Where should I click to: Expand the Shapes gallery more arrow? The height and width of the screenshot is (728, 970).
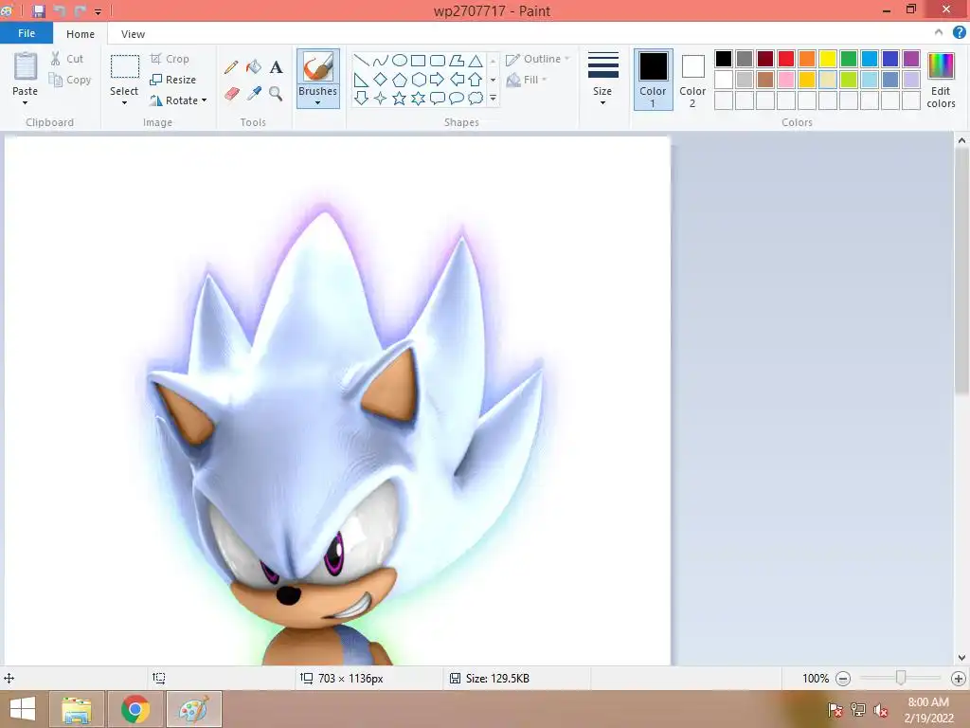[493, 98]
